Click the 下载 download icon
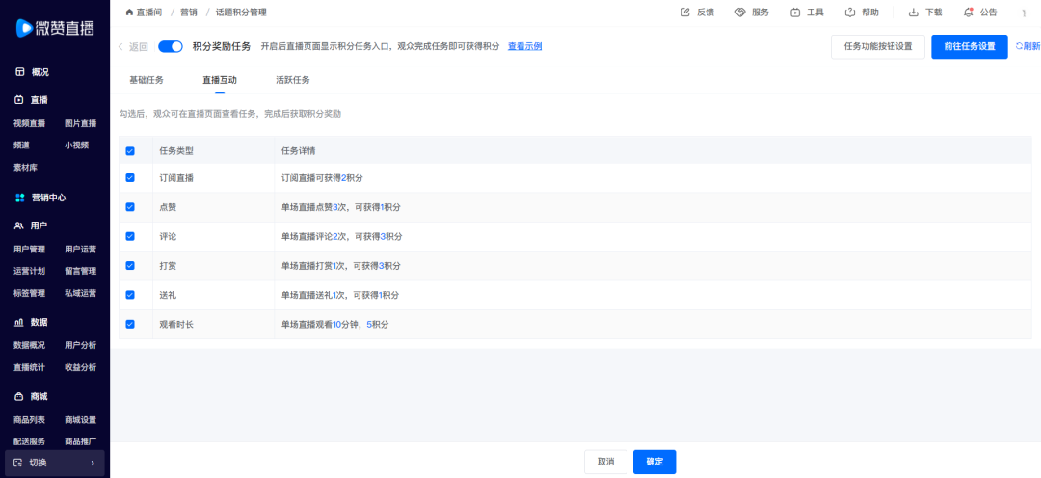 coord(913,13)
